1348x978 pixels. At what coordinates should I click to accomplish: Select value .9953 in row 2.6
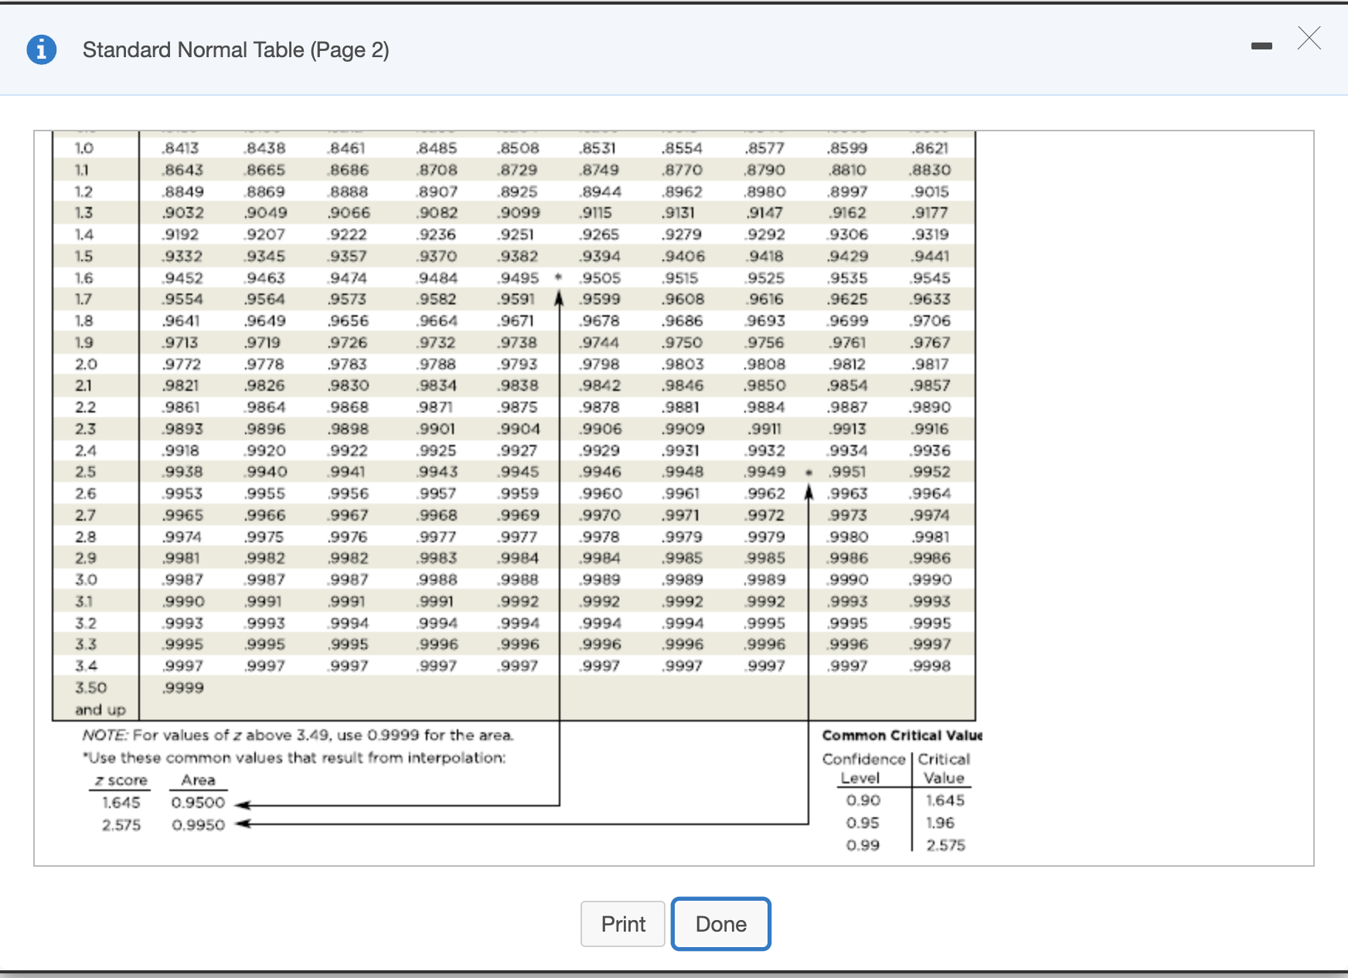click(x=183, y=494)
